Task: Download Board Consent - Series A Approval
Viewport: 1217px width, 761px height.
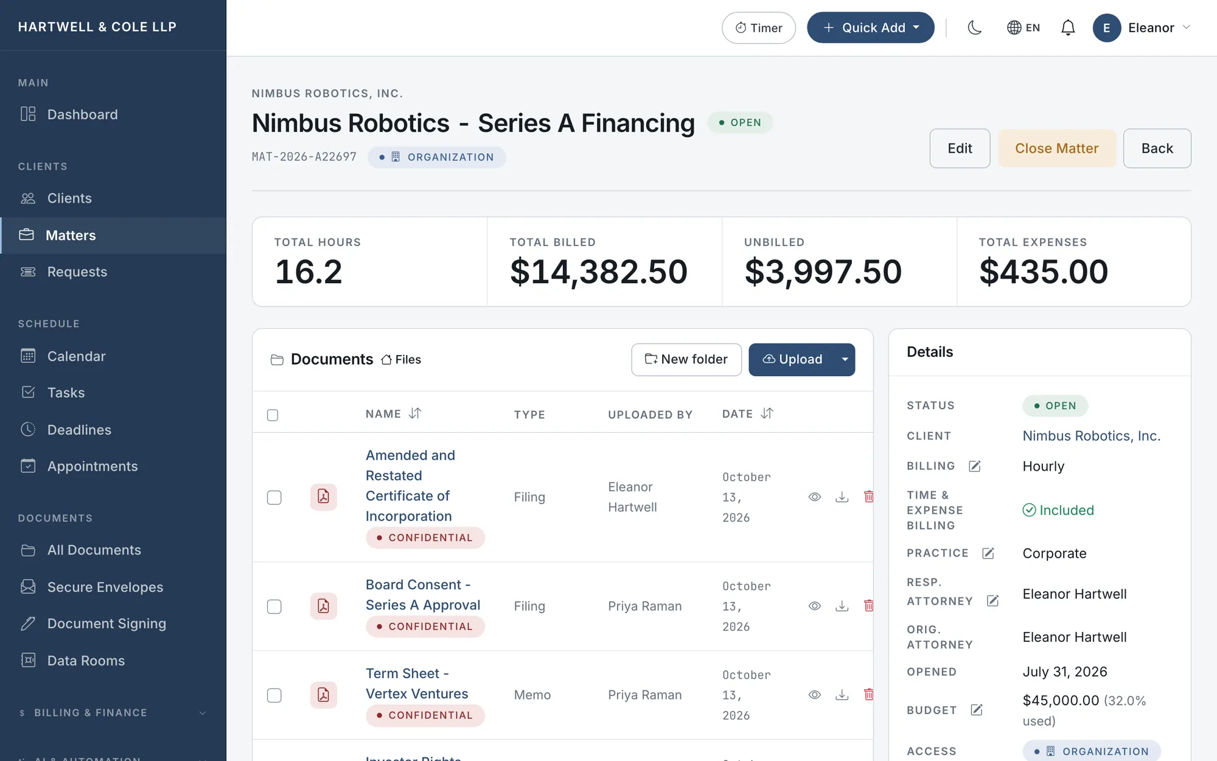Action: (x=842, y=606)
